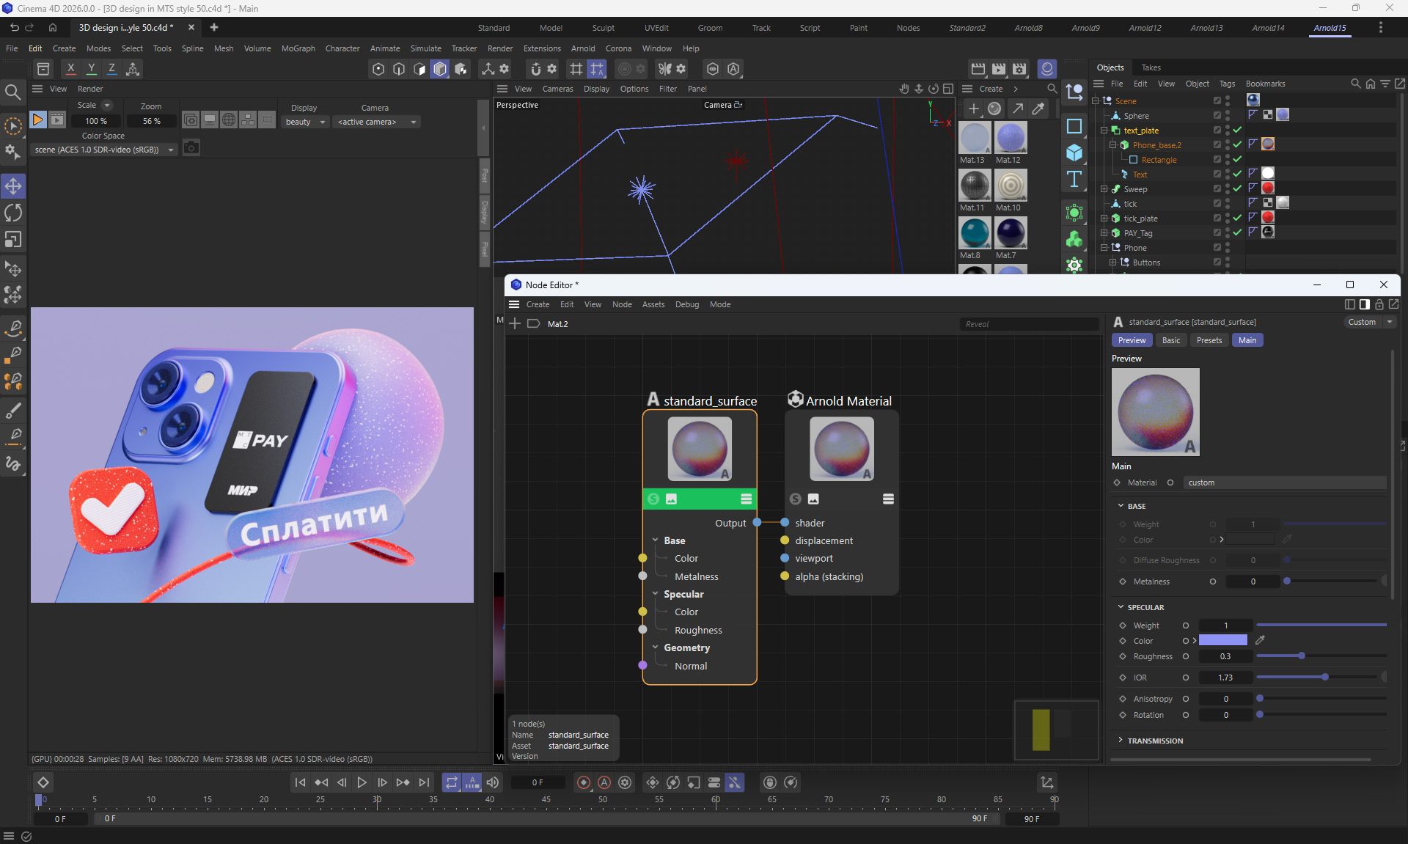This screenshot has width=1408, height=844.
Task: Click the Scale tool icon
Action: (x=13, y=240)
